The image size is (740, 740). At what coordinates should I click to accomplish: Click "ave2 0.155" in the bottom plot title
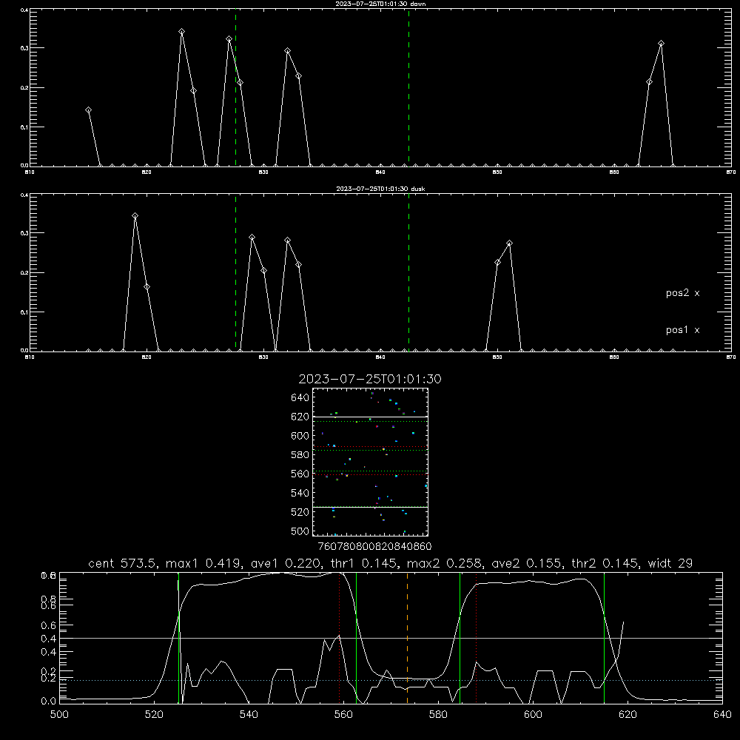pos(528,563)
